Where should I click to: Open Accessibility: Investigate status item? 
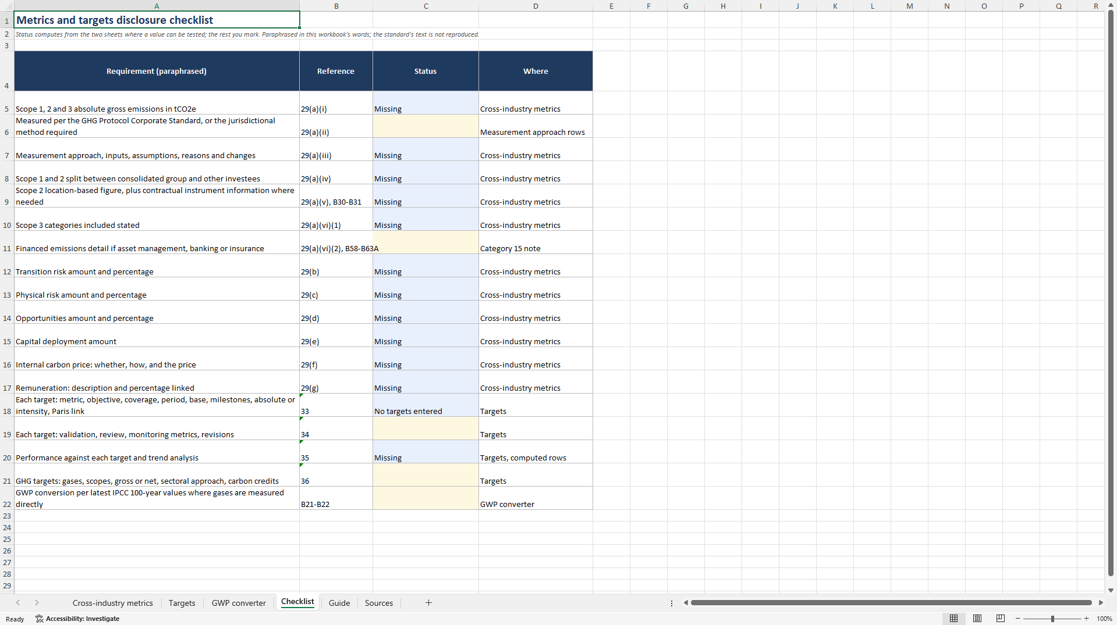pos(77,619)
